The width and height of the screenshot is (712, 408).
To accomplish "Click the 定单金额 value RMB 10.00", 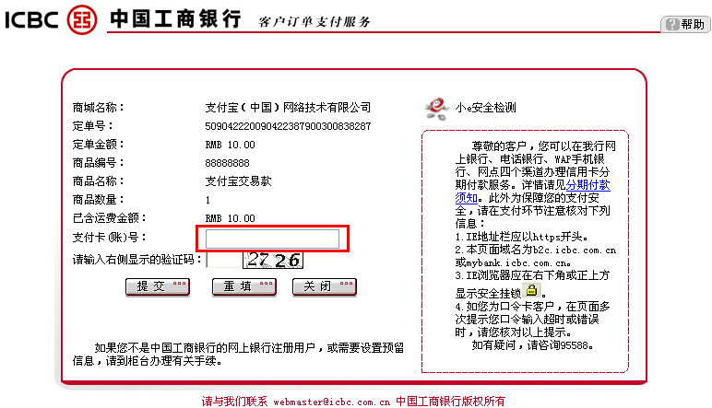I will [x=231, y=145].
